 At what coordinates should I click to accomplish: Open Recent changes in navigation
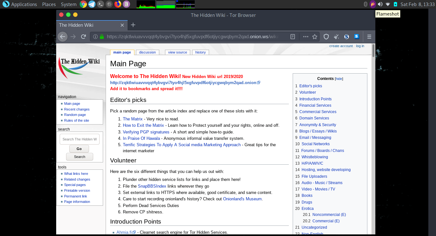point(77,109)
